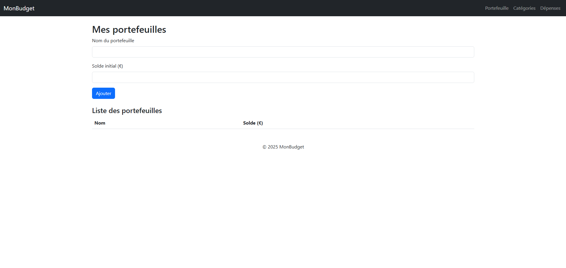Click the MonBudget brand logo
Viewport: 566px width, 268px height.
click(x=19, y=8)
